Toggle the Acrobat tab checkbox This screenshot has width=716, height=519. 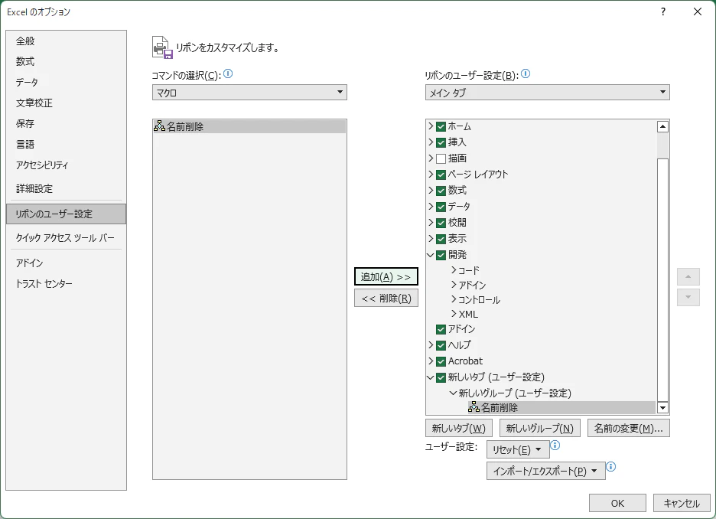pyautogui.click(x=441, y=361)
